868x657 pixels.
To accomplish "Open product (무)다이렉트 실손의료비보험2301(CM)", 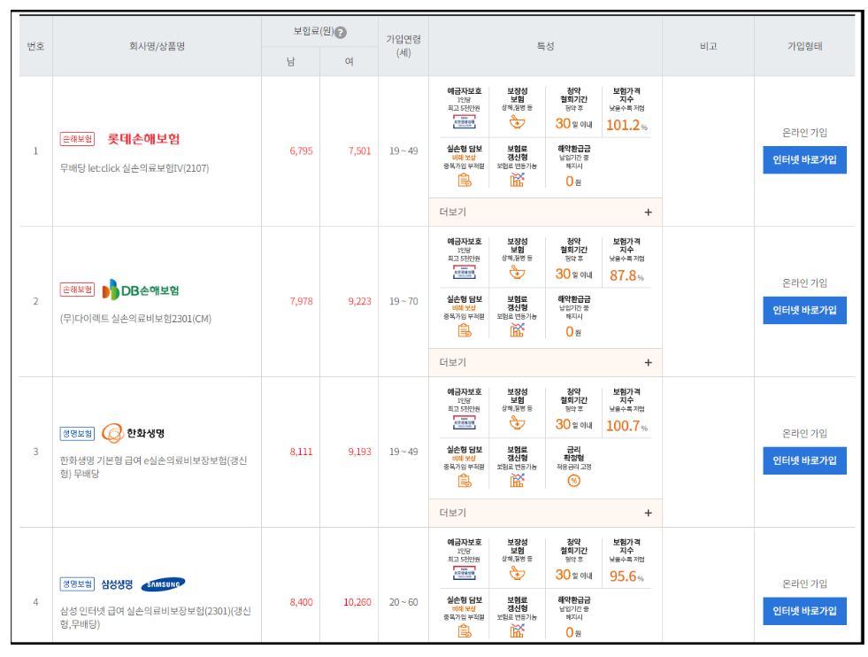I will coord(135,319).
